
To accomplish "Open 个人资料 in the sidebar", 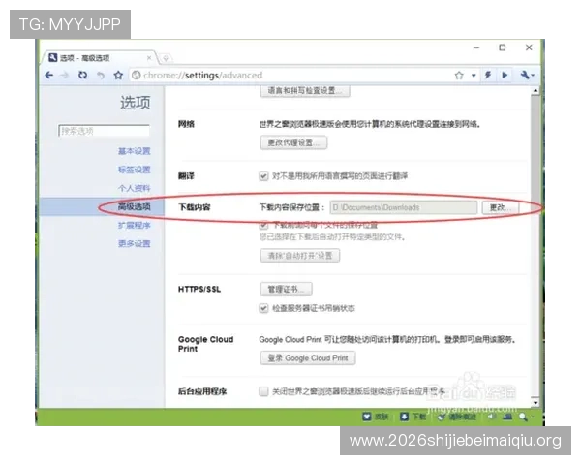I will tap(135, 188).
